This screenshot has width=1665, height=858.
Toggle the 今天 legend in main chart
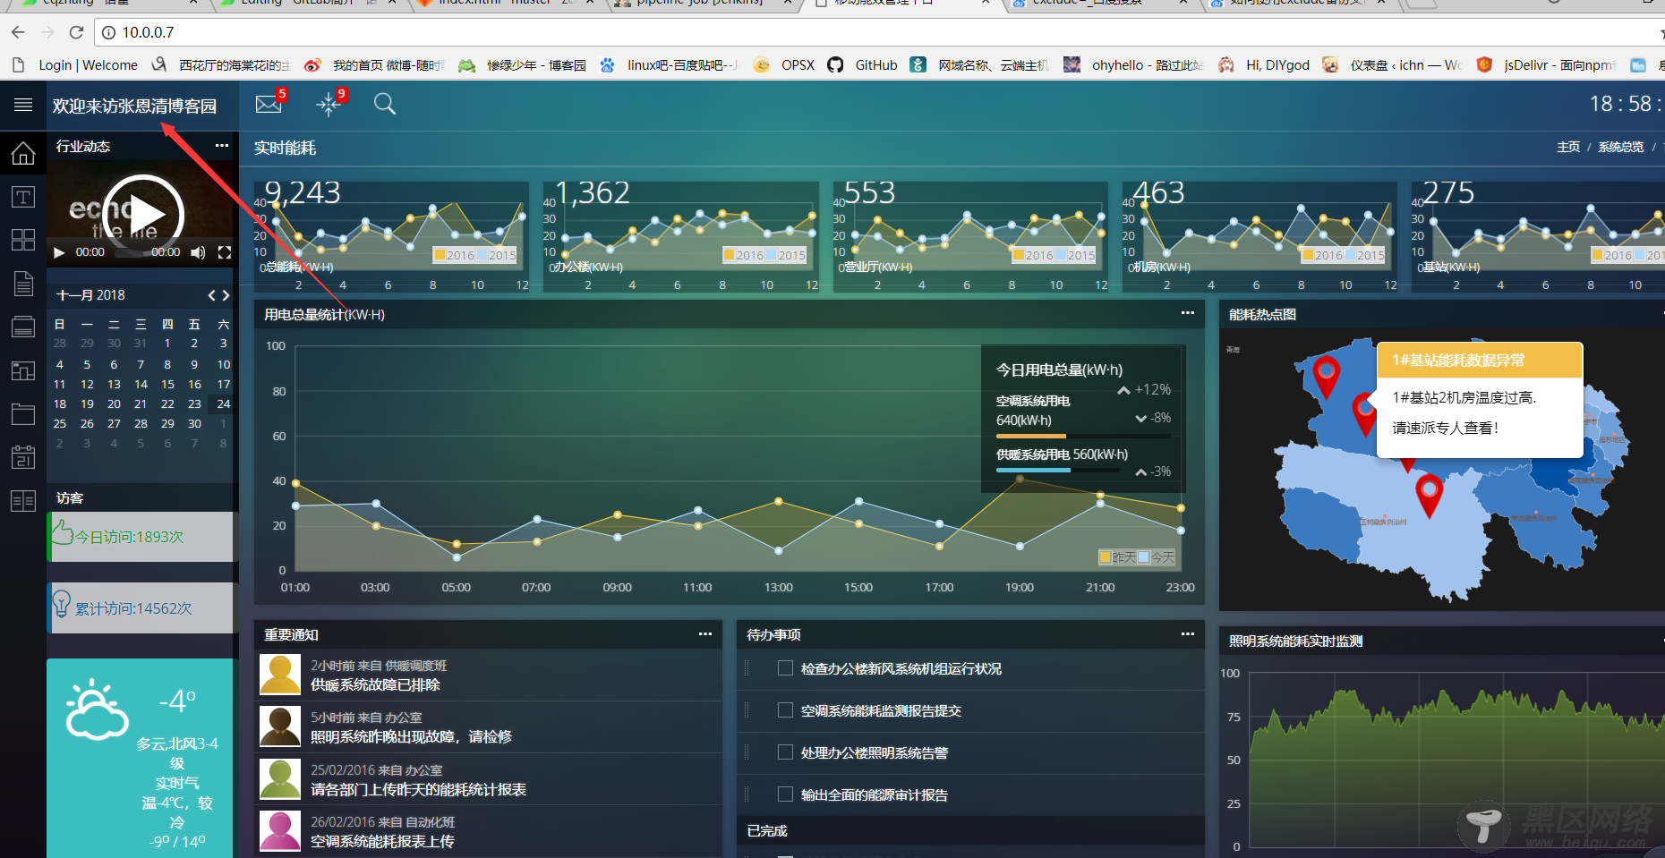click(1156, 557)
